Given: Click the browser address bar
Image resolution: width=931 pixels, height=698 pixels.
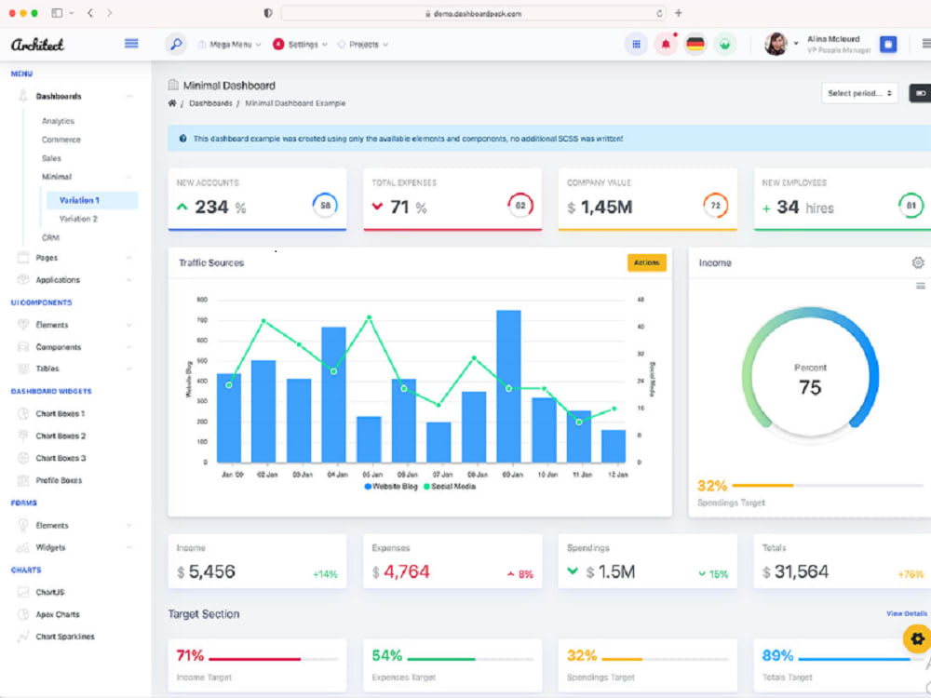Looking at the screenshot, I should pyautogui.click(x=473, y=13).
